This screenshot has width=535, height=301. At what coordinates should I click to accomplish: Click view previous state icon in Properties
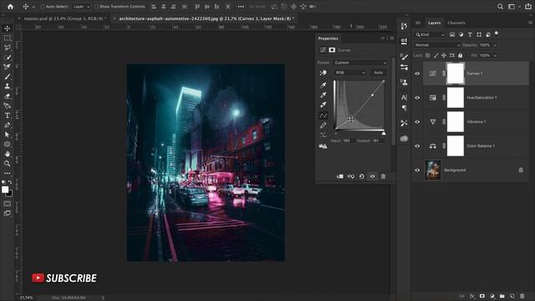tap(351, 176)
